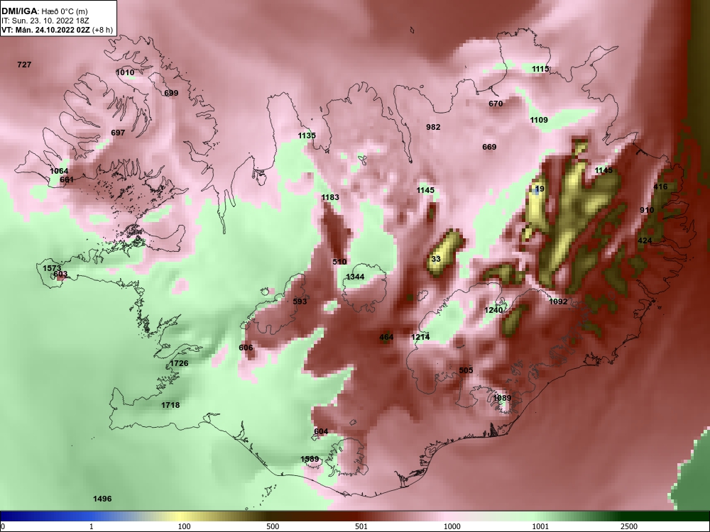710x532 pixels.
Task: Click the 1496 value over the sea
Action: pyautogui.click(x=102, y=499)
